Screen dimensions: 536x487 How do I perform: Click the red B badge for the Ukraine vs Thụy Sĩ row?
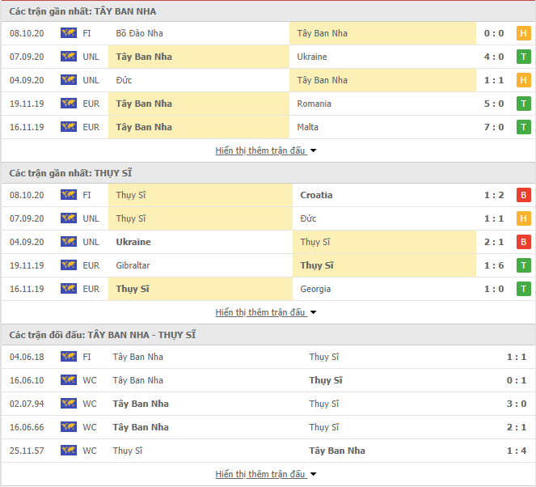[x=523, y=242]
